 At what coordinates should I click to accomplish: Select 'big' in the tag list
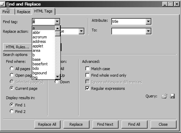coord(44,77)
